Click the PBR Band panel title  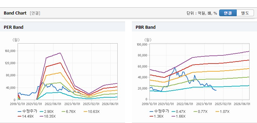click(x=145, y=27)
